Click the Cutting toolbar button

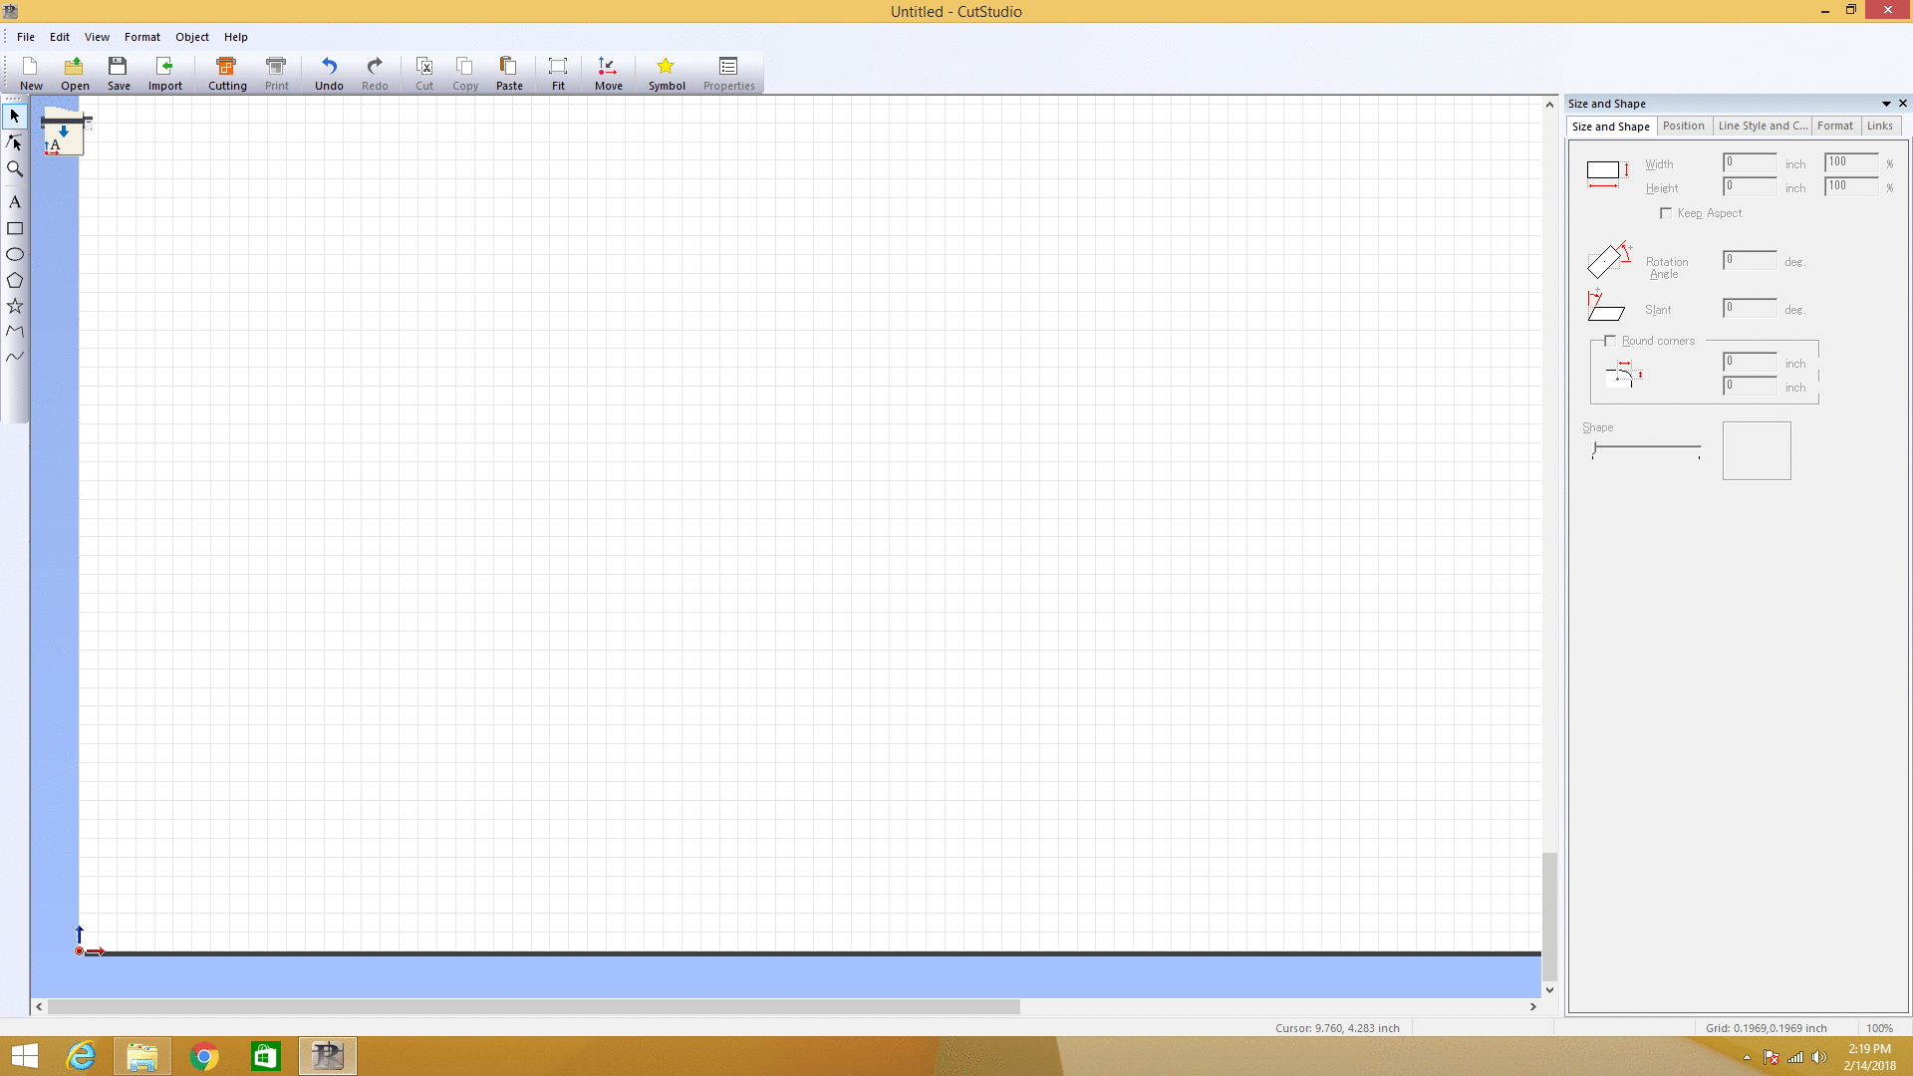coord(226,73)
